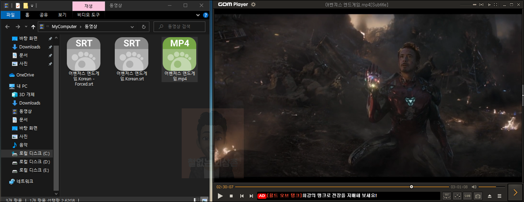Viewport: 524px width, 202px height.
Task: Go up one folder level
Action: point(33,27)
